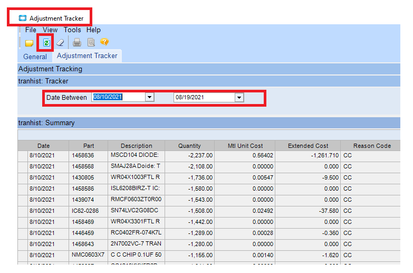Expand the start date 08/10/2021 dropdown arrow

tap(149, 97)
